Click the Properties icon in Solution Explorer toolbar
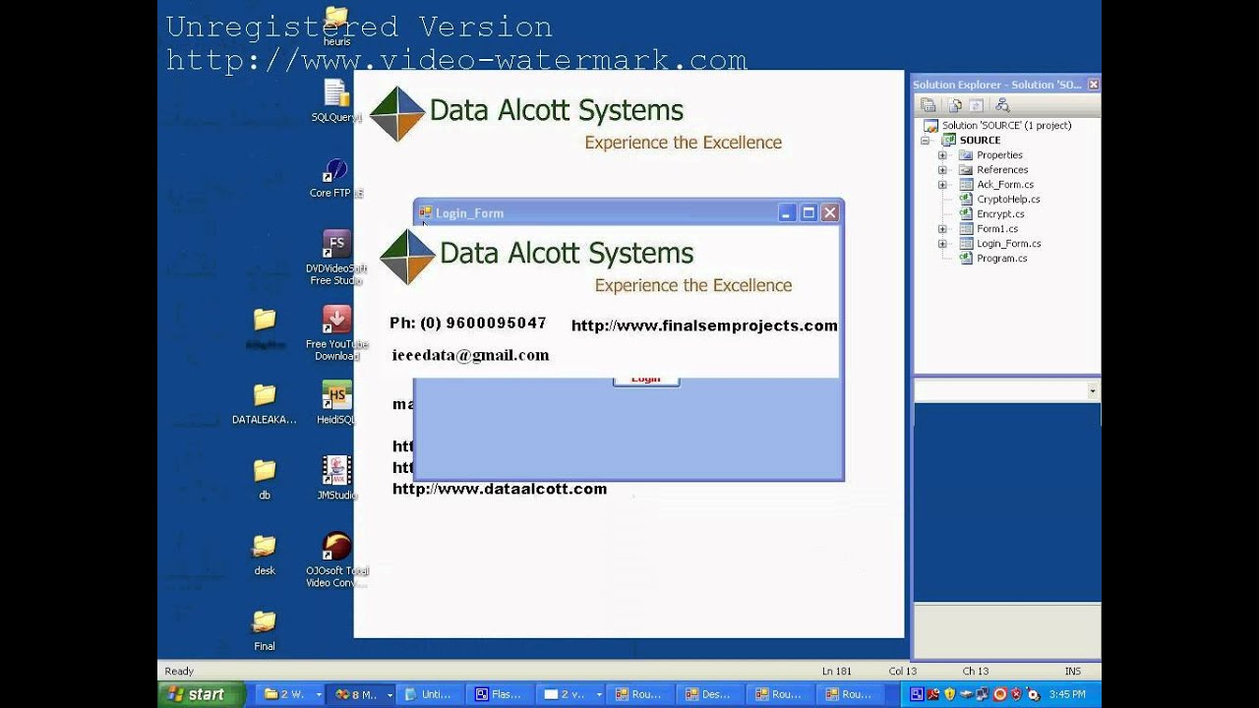 pyautogui.click(x=929, y=105)
